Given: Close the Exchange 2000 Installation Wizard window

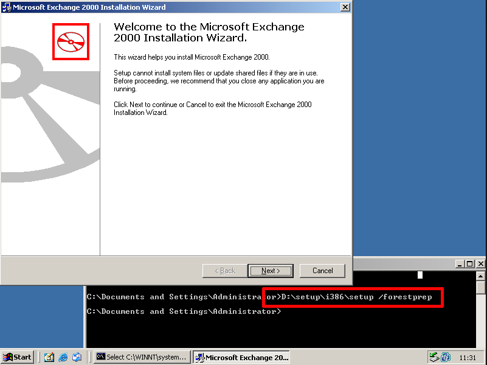Looking at the screenshot, I should (x=345, y=7).
